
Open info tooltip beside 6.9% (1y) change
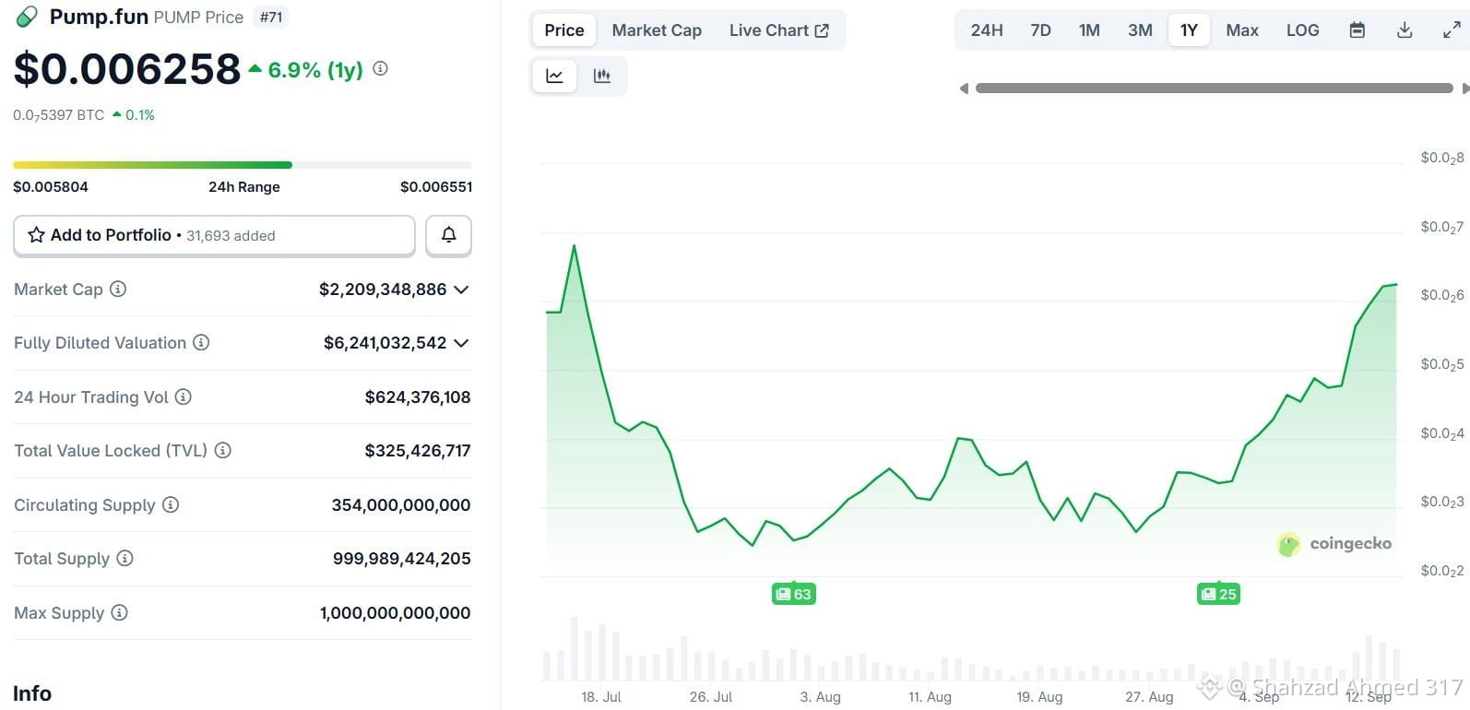(380, 68)
